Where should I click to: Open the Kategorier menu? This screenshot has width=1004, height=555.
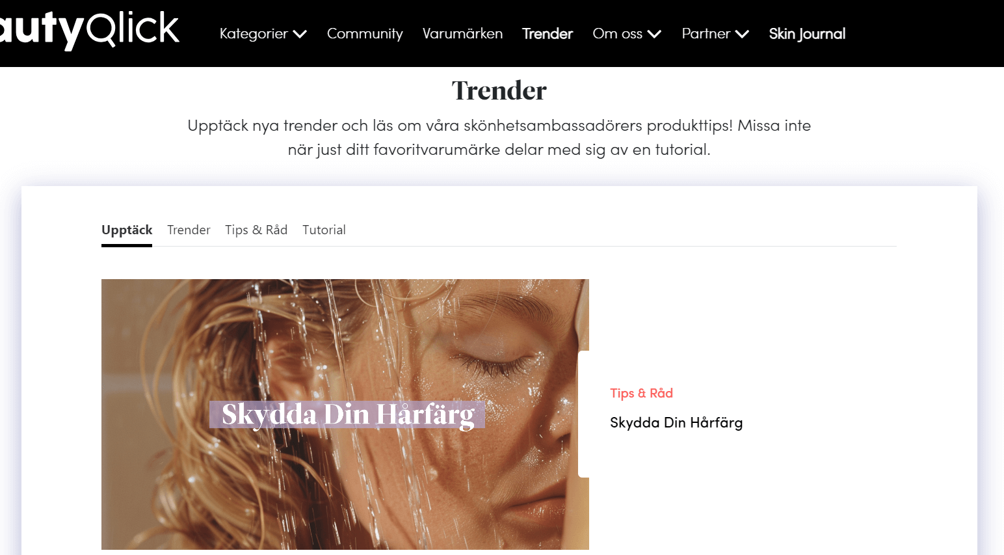[254, 34]
